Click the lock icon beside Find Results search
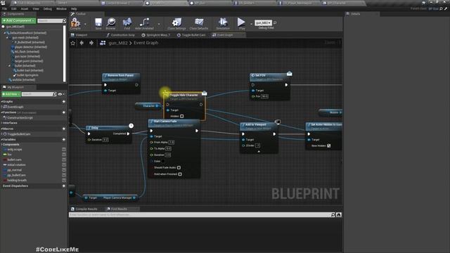Screen dimensions: 450x253 coord(339,214)
